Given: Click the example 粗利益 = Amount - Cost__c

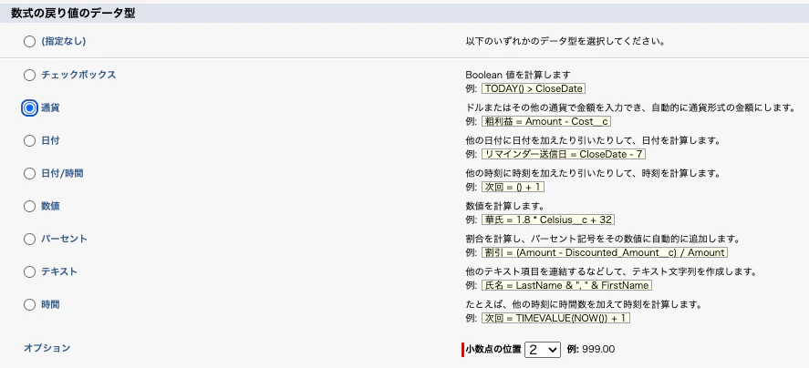Looking at the screenshot, I should click(x=546, y=122).
